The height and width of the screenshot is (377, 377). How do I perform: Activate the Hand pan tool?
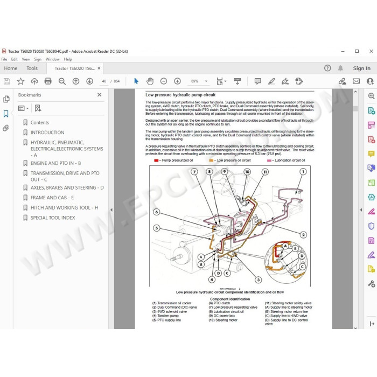pos(150,81)
